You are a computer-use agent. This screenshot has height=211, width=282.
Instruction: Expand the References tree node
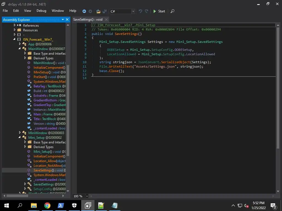point(15,25)
